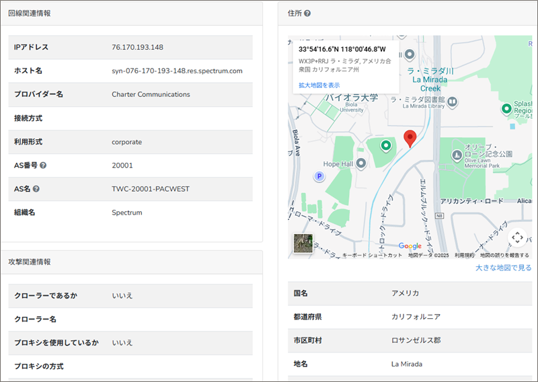This screenshot has height=382, width=538.
Task: Click the help icon beside AS名
Action: (36, 189)
